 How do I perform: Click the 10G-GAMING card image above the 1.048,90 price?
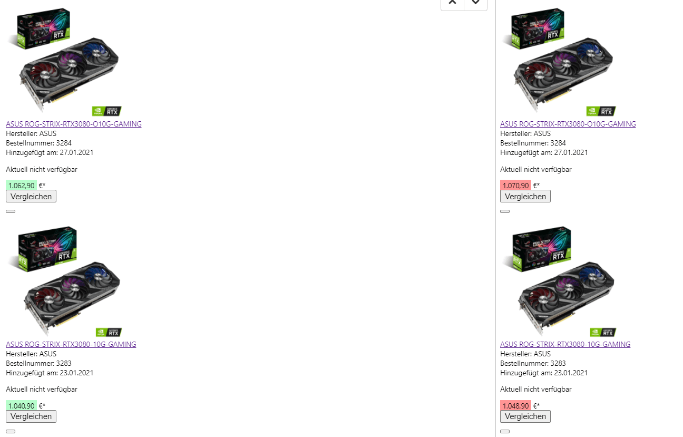pos(559,282)
